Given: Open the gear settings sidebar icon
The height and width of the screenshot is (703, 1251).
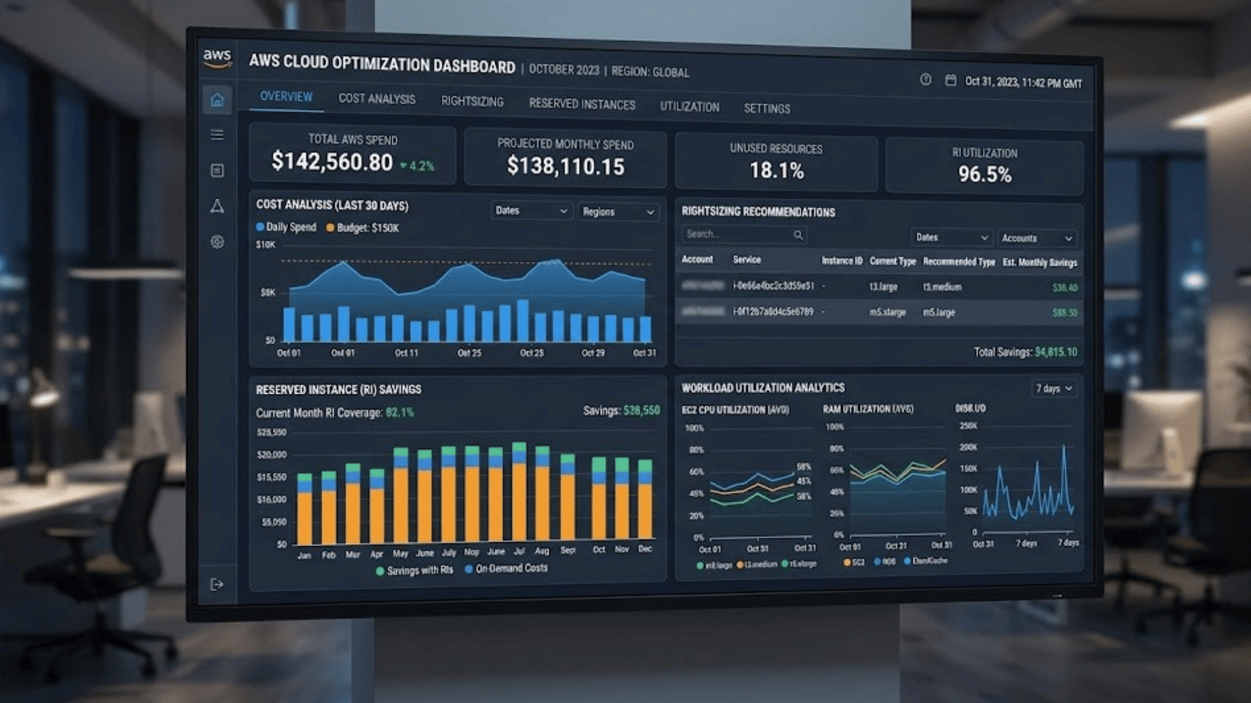Looking at the screenshot, I should click(x=217, y=242).
